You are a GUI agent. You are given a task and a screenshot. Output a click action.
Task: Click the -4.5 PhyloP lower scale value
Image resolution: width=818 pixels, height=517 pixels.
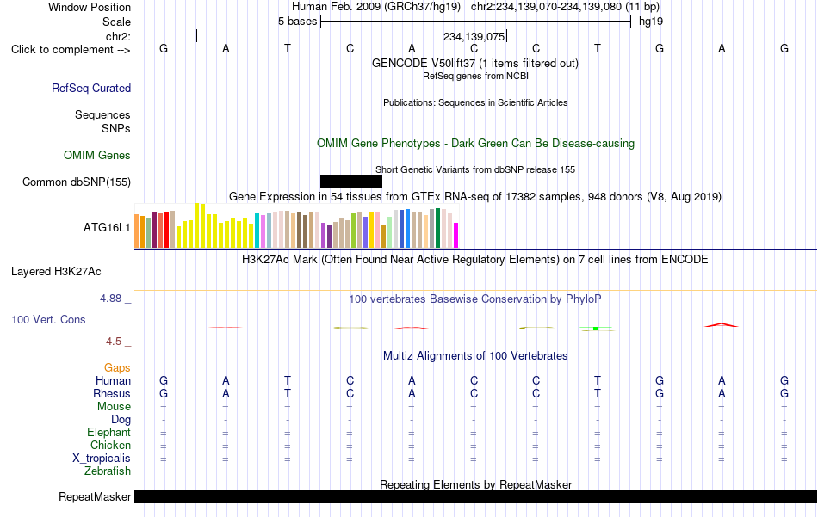(x=112, y=342)
